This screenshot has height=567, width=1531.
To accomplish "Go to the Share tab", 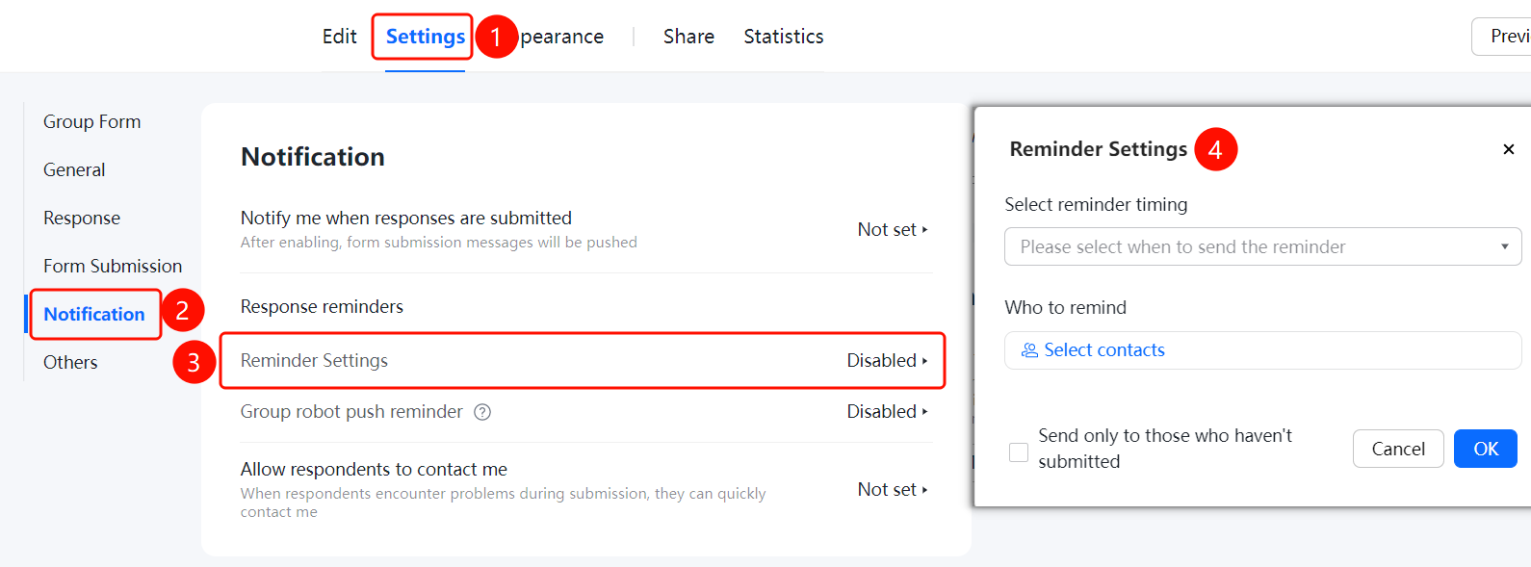I will click(x=688, y=37).
